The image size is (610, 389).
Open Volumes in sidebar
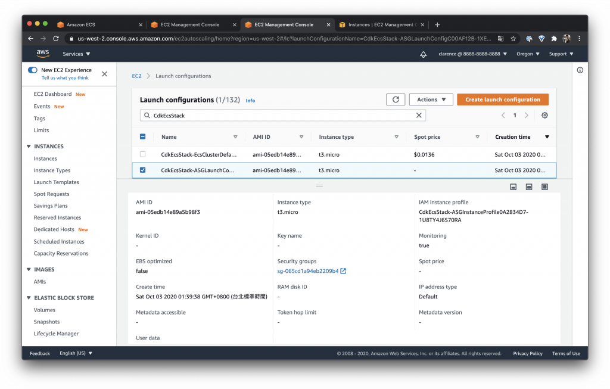coord(44,310)
